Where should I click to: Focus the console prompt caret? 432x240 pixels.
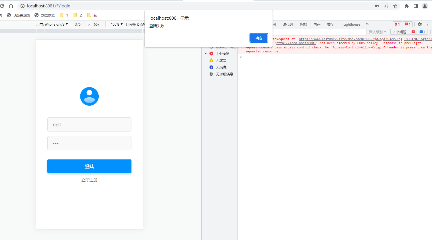(241, 57)
